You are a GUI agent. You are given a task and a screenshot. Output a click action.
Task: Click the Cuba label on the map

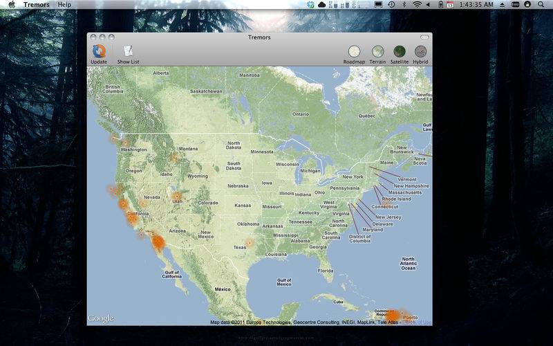(x=338, y=302)
